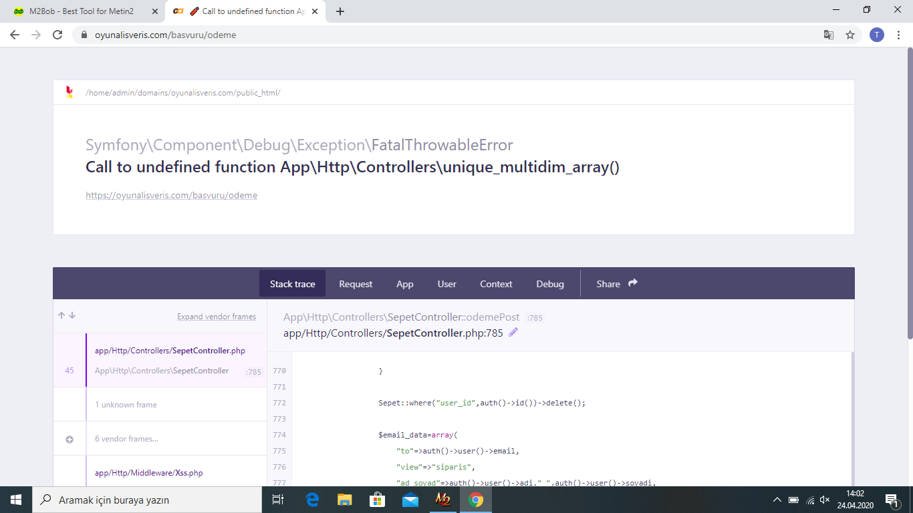Image resolution: width=913 pixels, height=513 pixels.
Task: Open the User tab
Action: pyautogui.click(x=447, y=284)
